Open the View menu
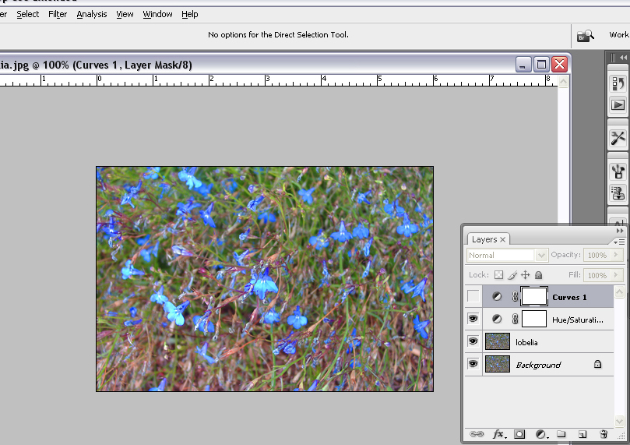The width and height of the screenshot is (630, 445). (x=125, y=15)
